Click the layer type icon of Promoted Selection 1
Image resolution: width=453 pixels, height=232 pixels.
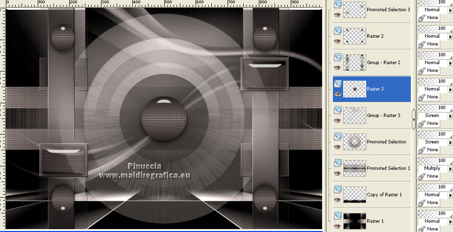pos(337,163)
